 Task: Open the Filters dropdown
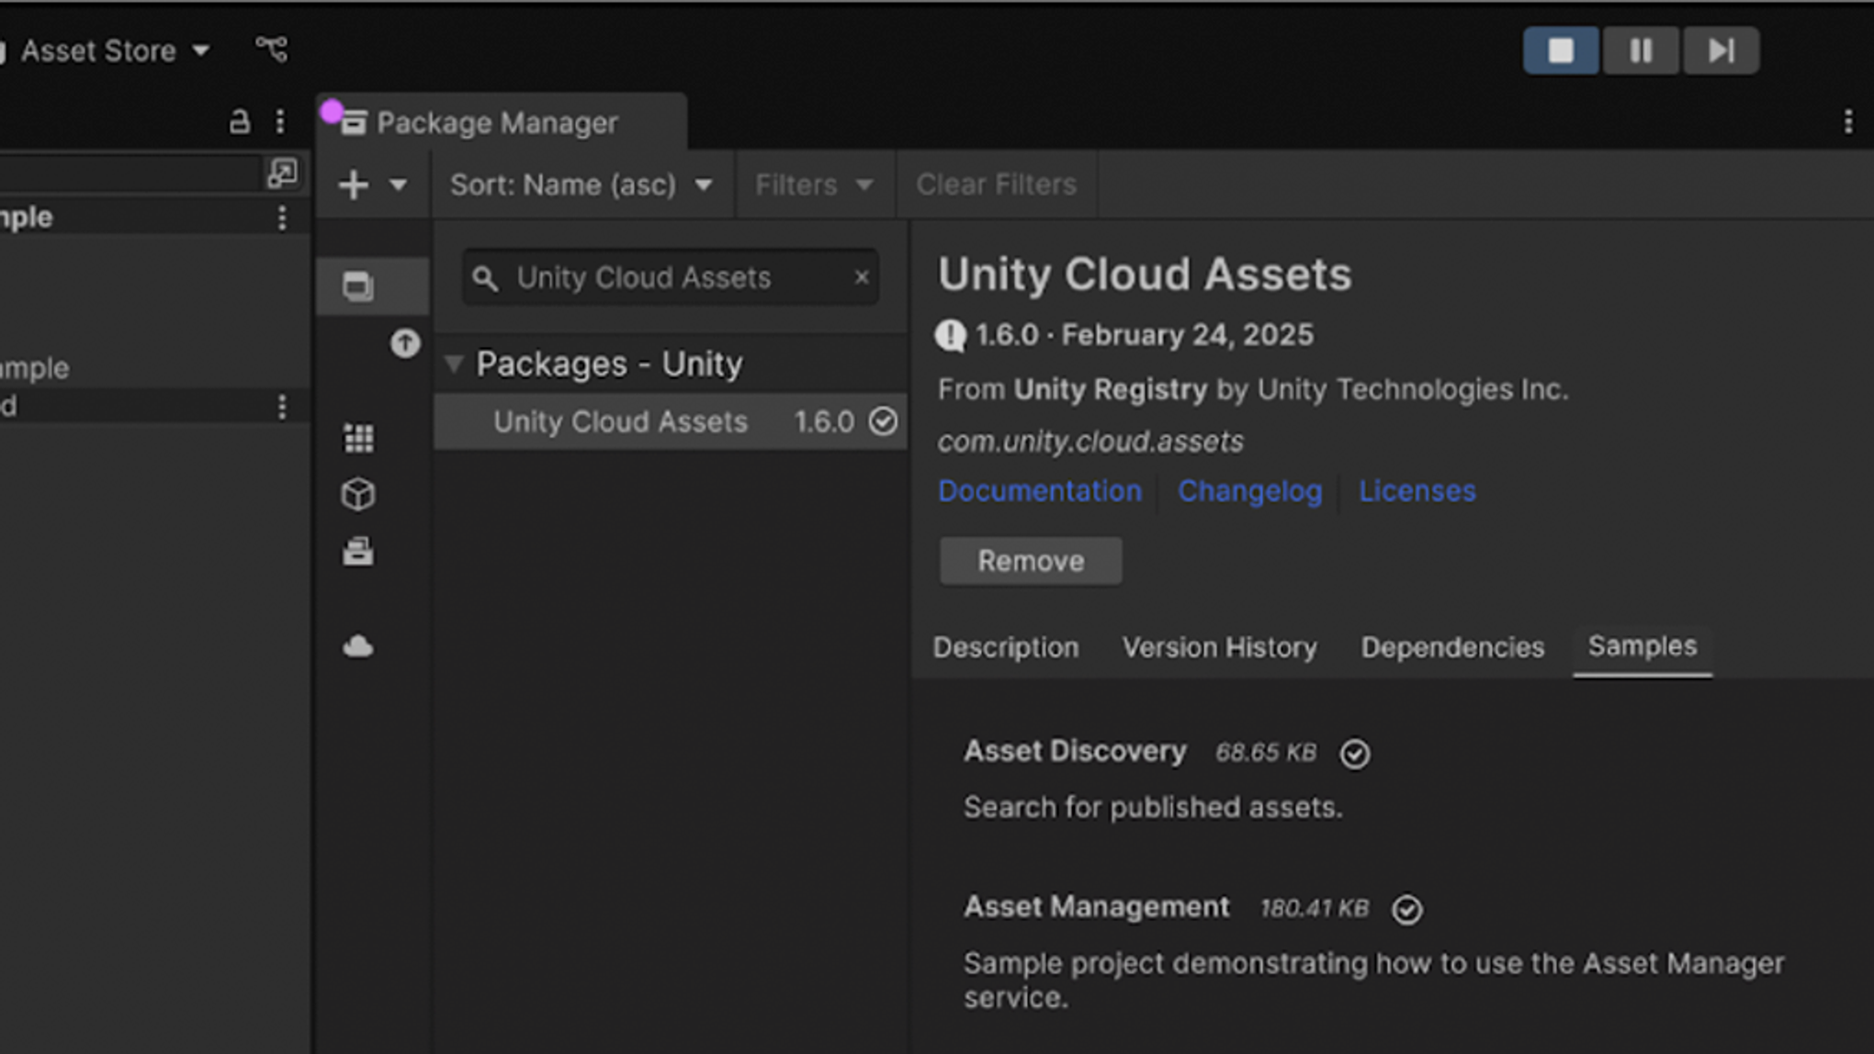pyautogui.click(x=813, y=185)
